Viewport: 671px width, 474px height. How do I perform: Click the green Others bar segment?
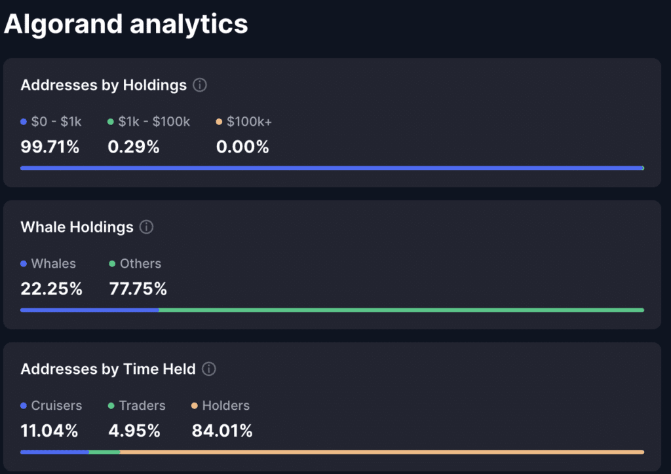click(401, 310)
